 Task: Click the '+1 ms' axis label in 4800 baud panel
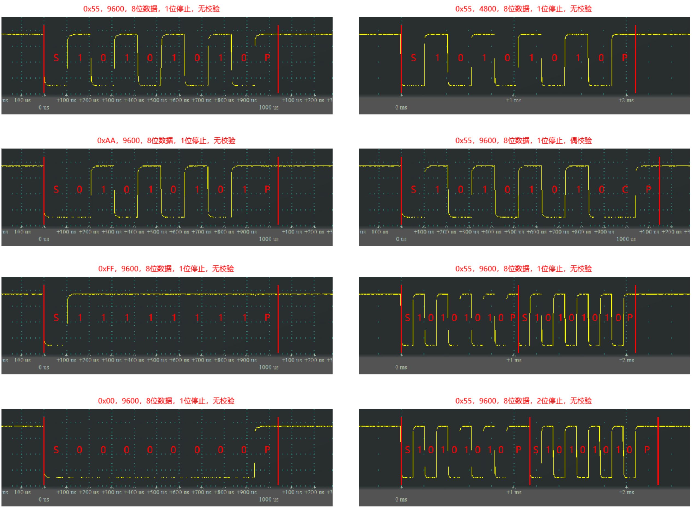click(513, 100)
